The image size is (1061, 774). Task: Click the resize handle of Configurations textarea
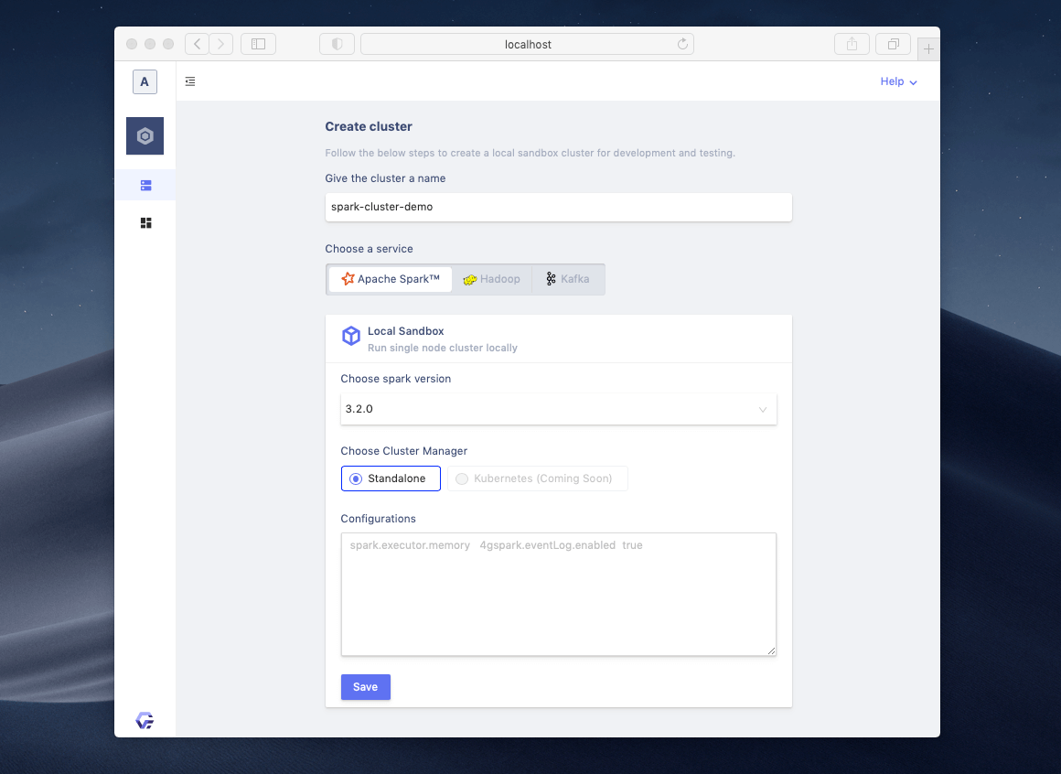[771, 650]
